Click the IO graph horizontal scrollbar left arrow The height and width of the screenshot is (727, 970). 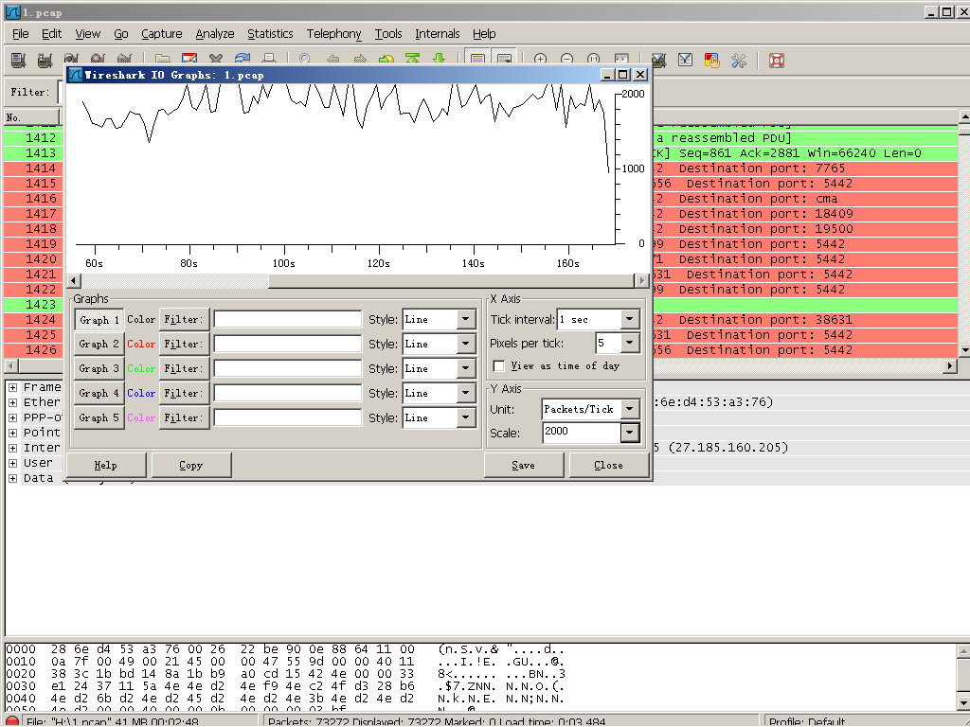click(x=74, y=280)
